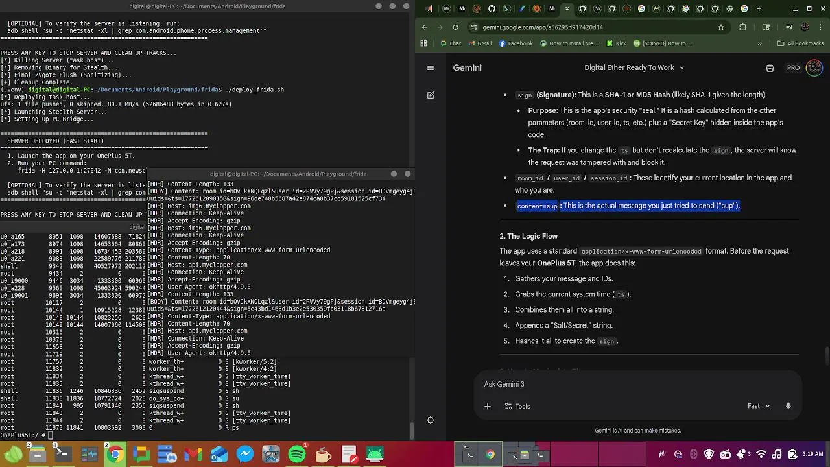The width and height of the screenshot is (830, 467).
Task: Open the GMail bookmark
Action: [480, 43]
